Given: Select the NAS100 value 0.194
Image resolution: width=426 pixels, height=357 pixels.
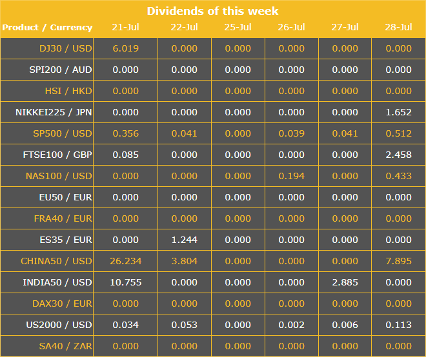Looking at the screenshot, I should pyautogui.click(x=291, y=176).
